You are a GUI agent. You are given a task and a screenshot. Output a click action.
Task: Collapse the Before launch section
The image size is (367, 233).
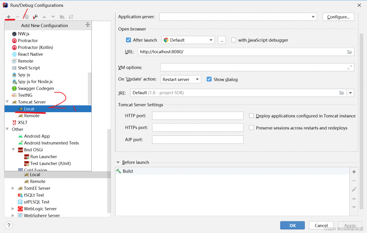[118, 162]
